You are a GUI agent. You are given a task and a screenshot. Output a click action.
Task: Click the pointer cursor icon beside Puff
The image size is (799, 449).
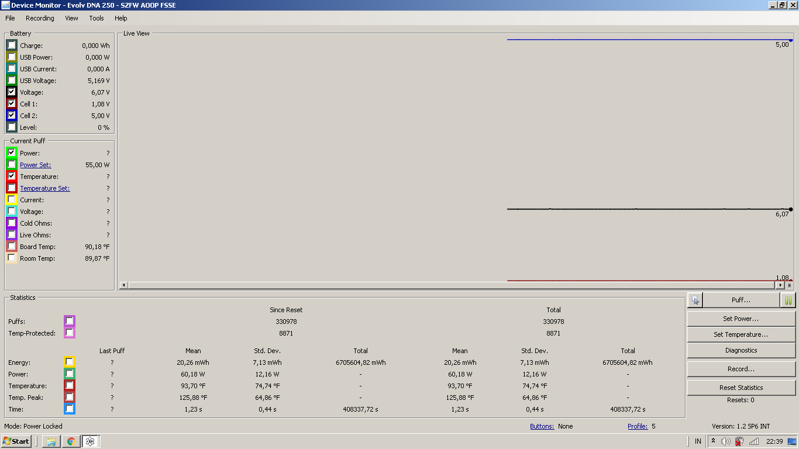tap(695, 300)
